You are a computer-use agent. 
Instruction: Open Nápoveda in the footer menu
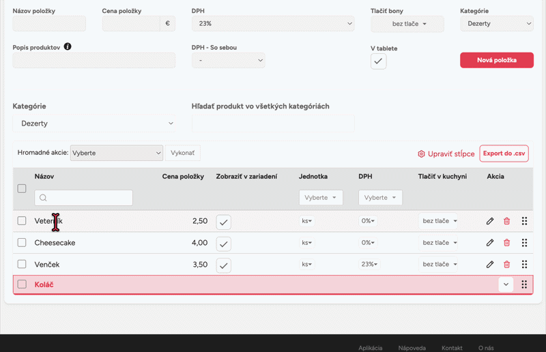412,348
